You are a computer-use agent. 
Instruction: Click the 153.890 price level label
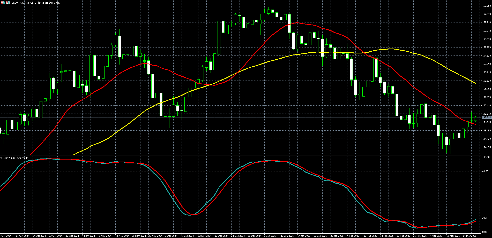pyautogui.click(x=487, y=64)
